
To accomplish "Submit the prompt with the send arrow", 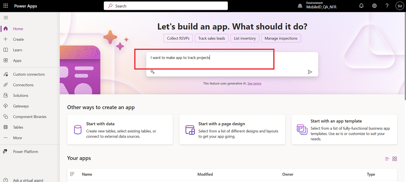I will pos(310,72).
